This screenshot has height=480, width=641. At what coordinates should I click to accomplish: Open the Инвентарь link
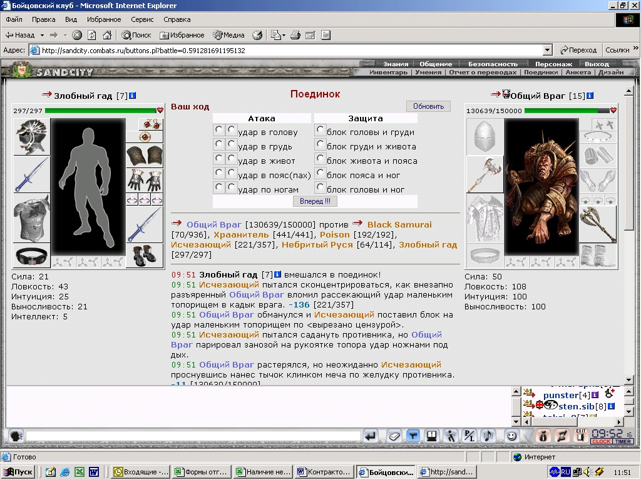pos(388,72)
